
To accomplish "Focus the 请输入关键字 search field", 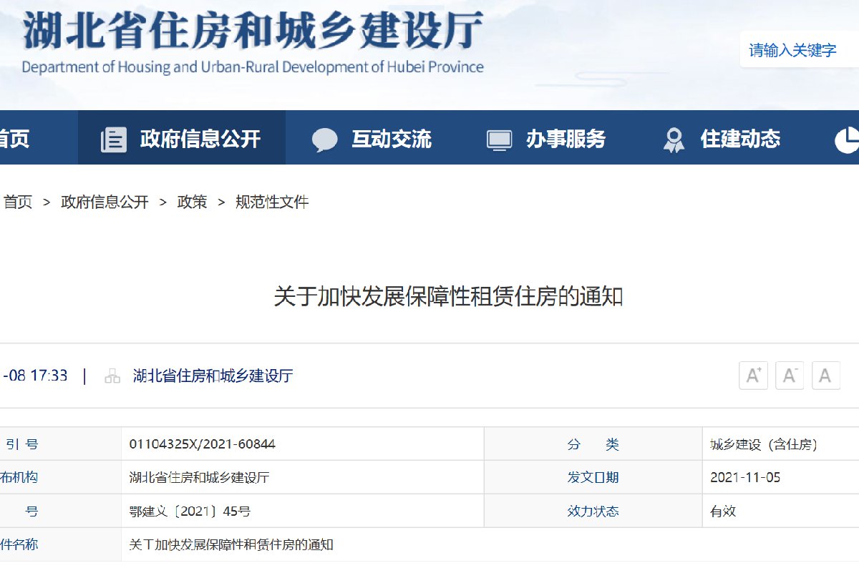I will click(x=799, y=50).
